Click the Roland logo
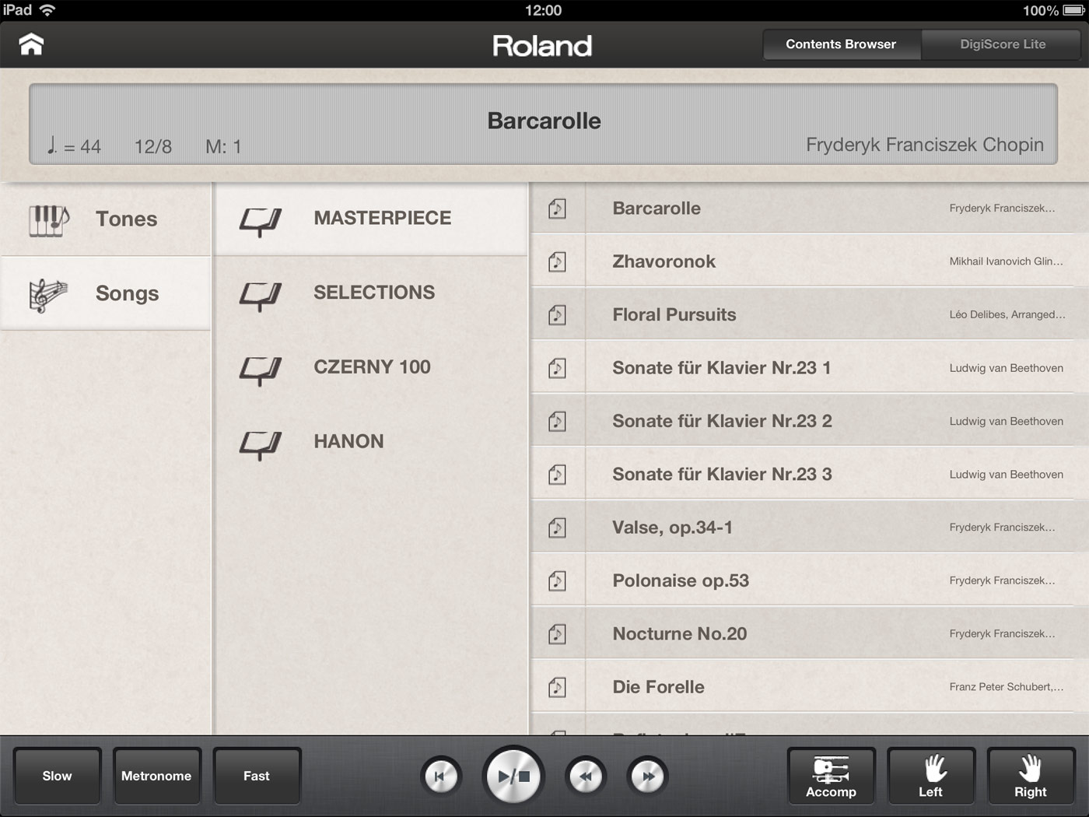This screenshot has width=1089, height=817. 543,46
